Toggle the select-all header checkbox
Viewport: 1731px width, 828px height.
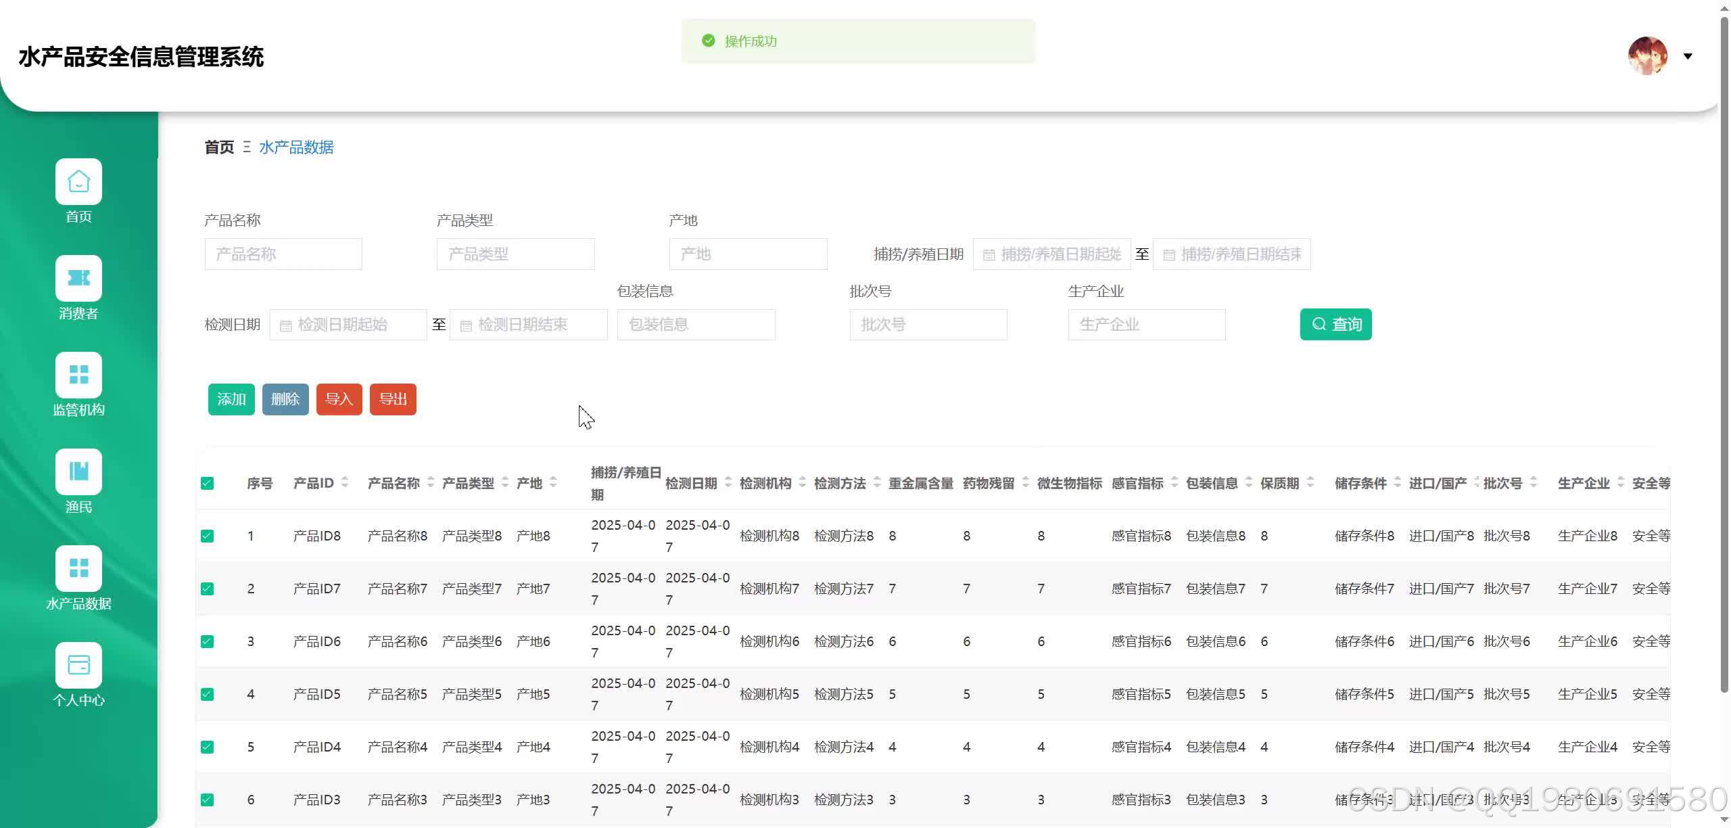click(x=208, y=483)
